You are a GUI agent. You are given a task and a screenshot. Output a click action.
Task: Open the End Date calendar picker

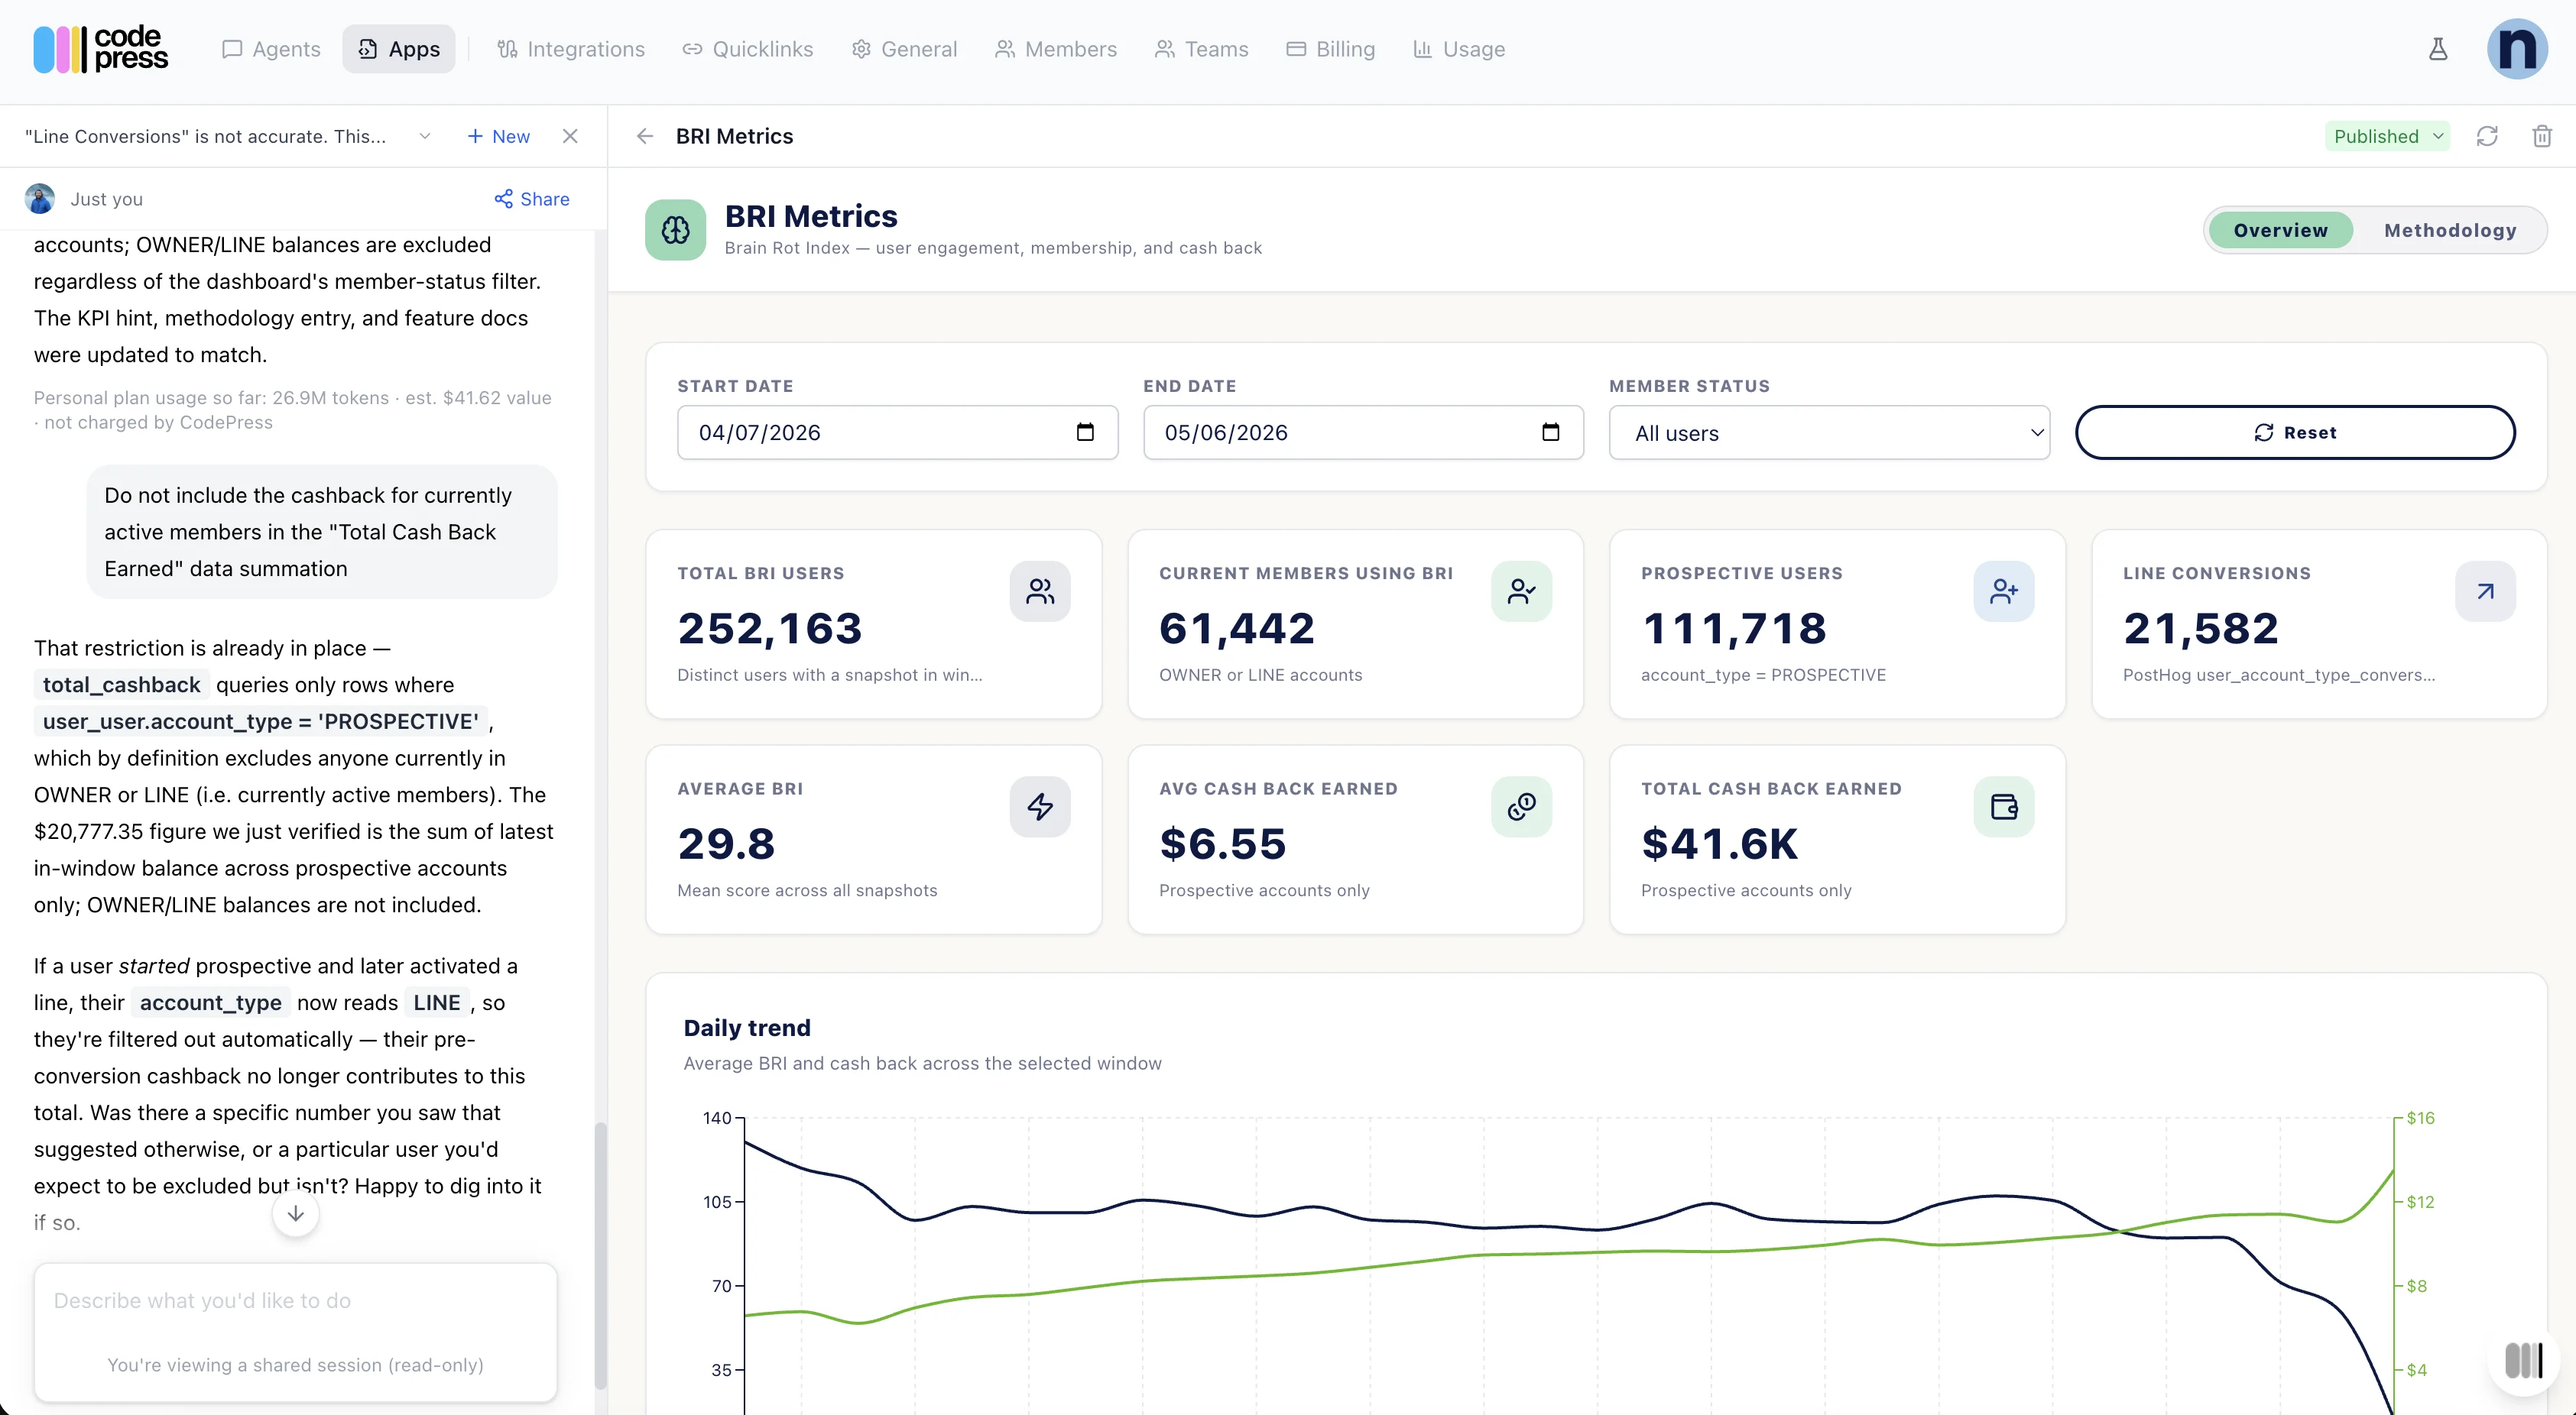tap(1550, 432)
